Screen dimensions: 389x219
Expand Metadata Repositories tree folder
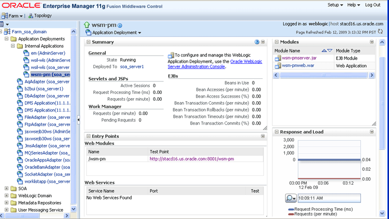point(6,203)
